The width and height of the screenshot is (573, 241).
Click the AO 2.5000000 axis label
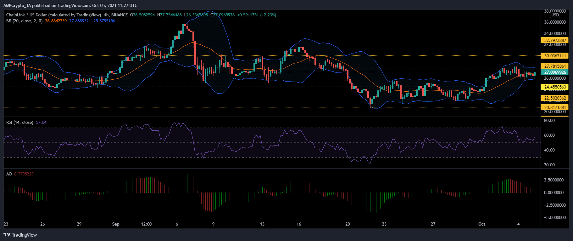[x=554, y=180]
